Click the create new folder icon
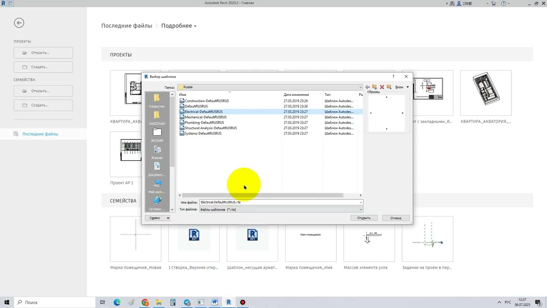Viewport: 547px width, 308px height. 389,87
